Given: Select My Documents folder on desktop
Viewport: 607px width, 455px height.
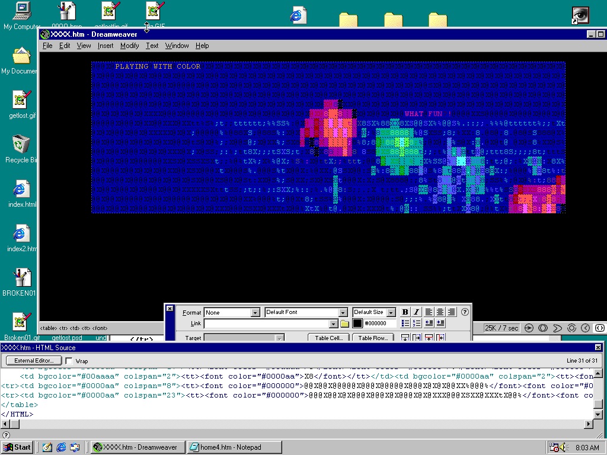Looking at the screenshot, I should point(20,61).
